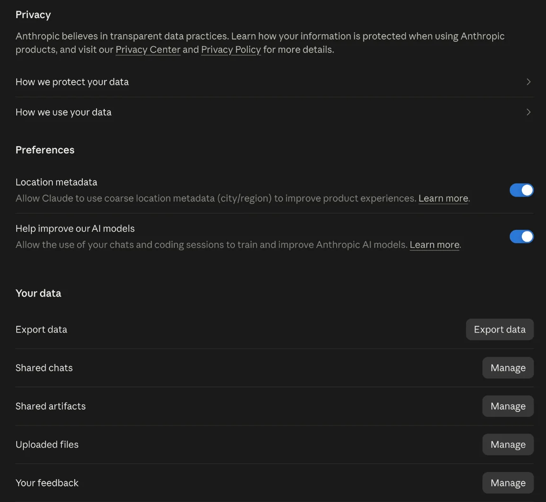
Task: Select the Preferences heading
Action: click(45, 150)
